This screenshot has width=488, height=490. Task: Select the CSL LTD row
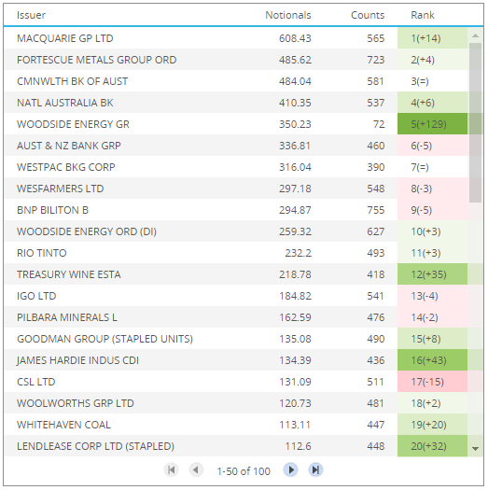236,382
